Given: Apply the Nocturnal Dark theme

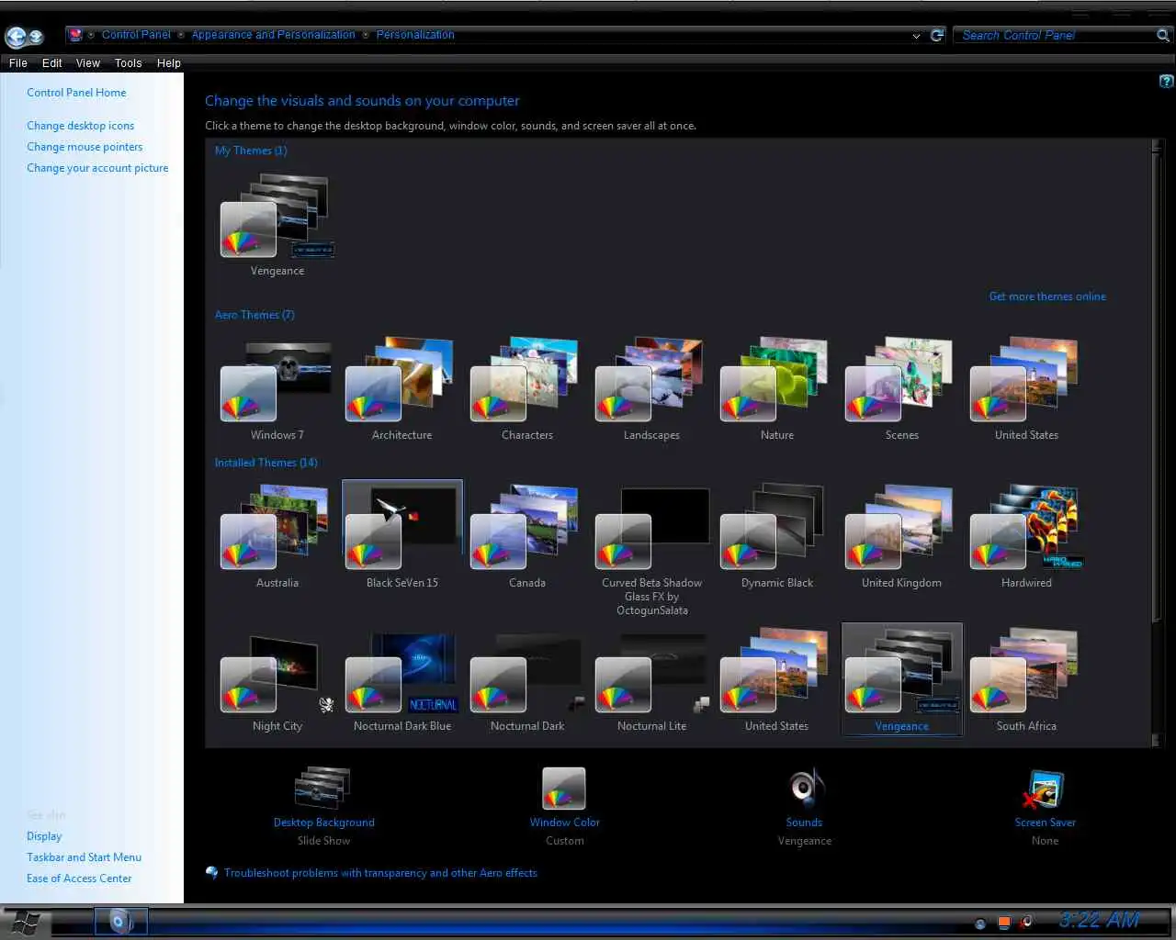Looking at the screenshot, I should click(526, 680).
